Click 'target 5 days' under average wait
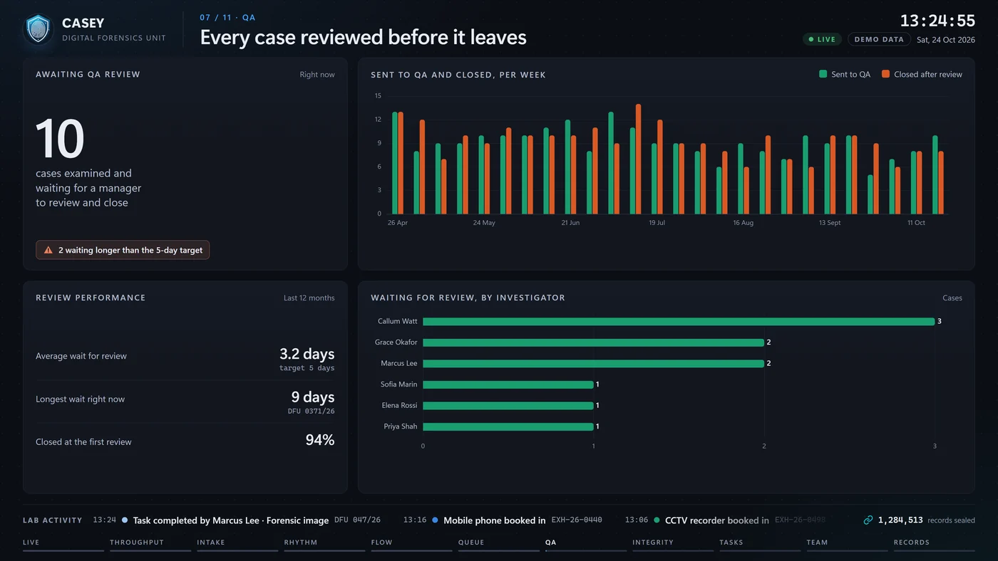Image resolution: width=998 pixels, height=561 pixels. [307, 368]
